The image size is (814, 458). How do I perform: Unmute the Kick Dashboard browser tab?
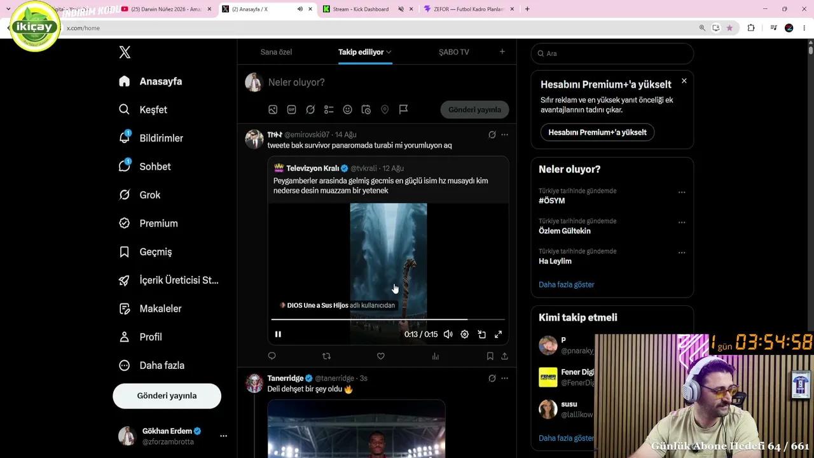[x=401, y=9]
